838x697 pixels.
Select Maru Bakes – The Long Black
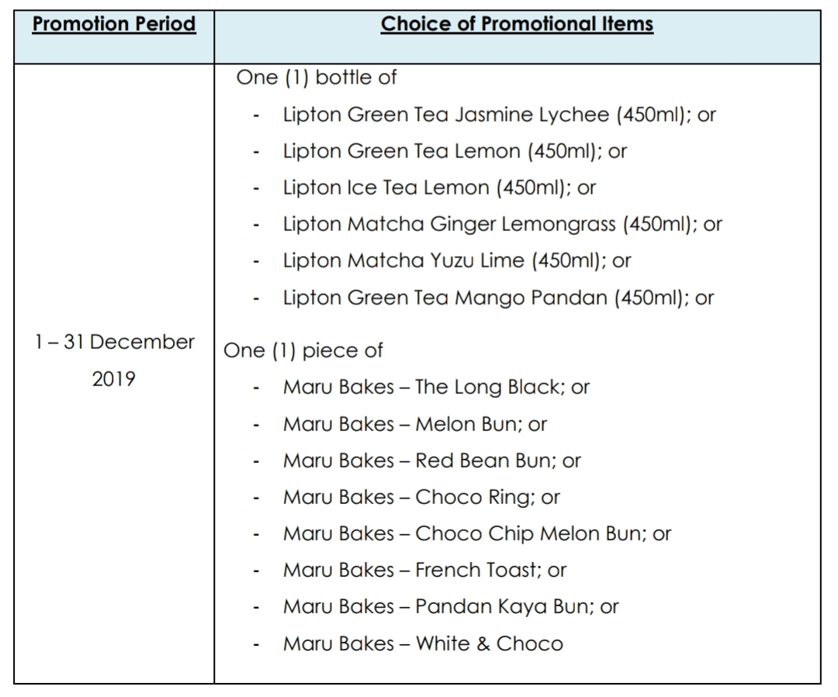pyautogui.click(x=436, y=387)
